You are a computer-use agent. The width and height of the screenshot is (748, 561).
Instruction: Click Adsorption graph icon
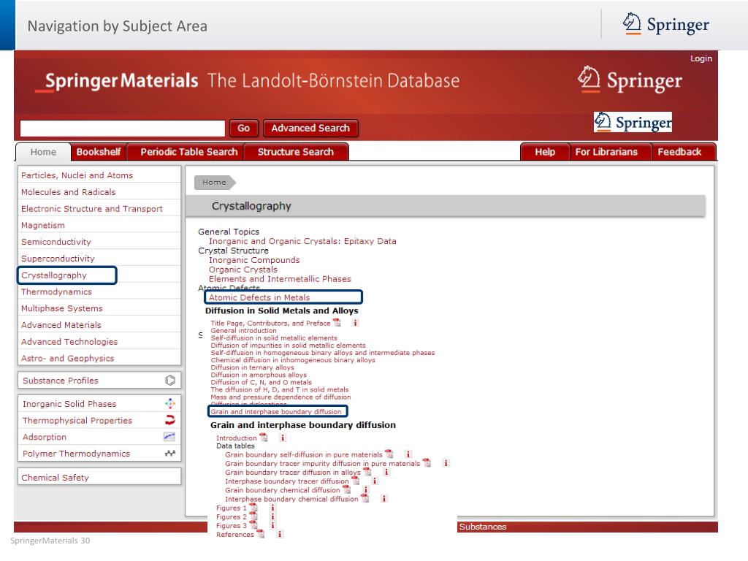(x=169, y=437)
